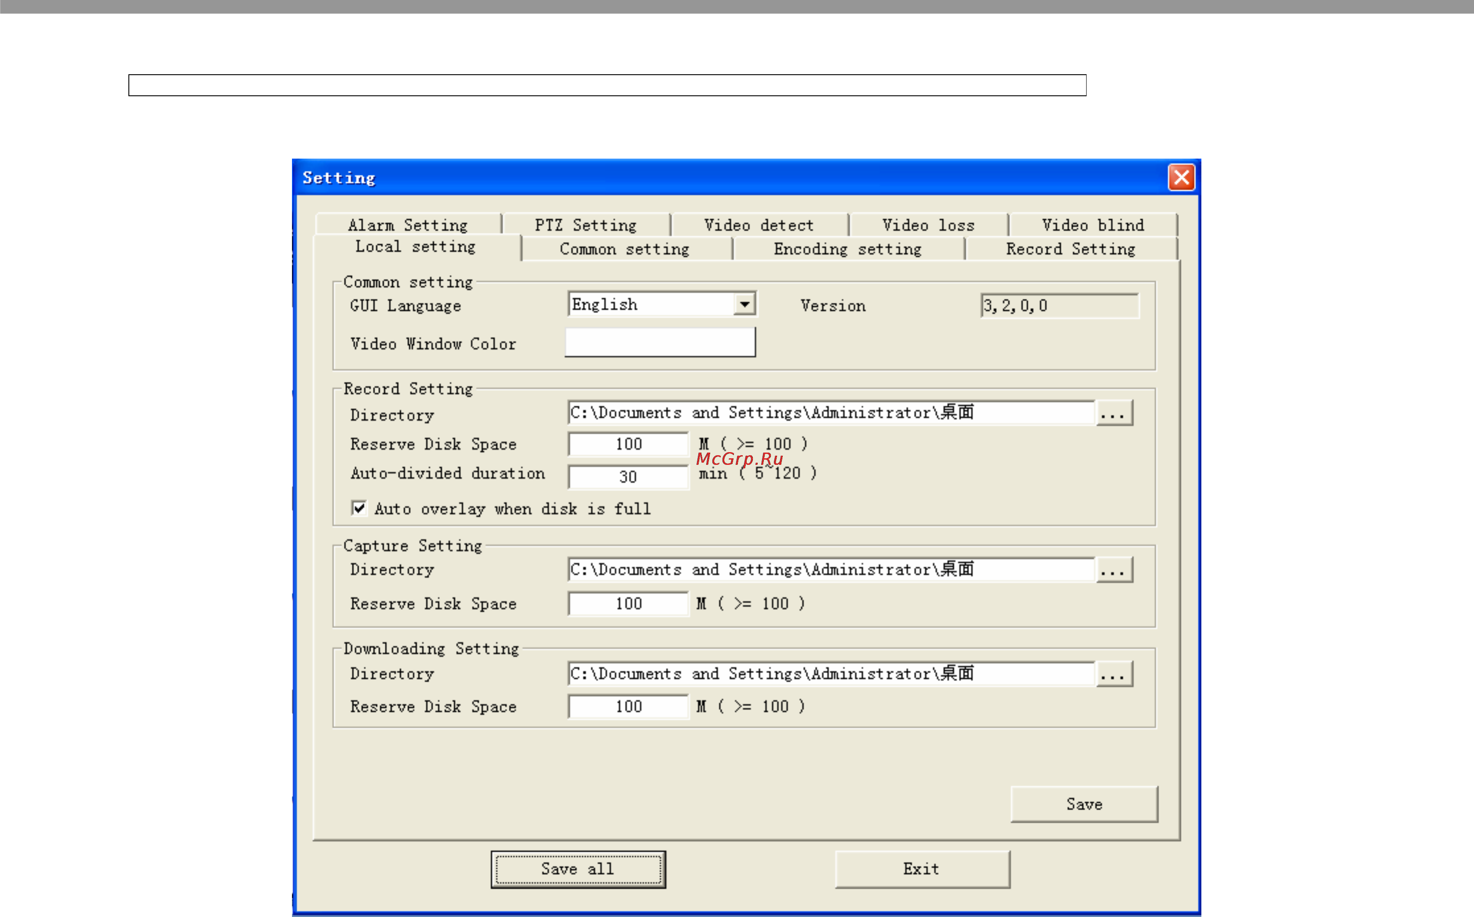The image size is (1474, 917).
Task: Open the Record Setting tab
Action: 1071,249
